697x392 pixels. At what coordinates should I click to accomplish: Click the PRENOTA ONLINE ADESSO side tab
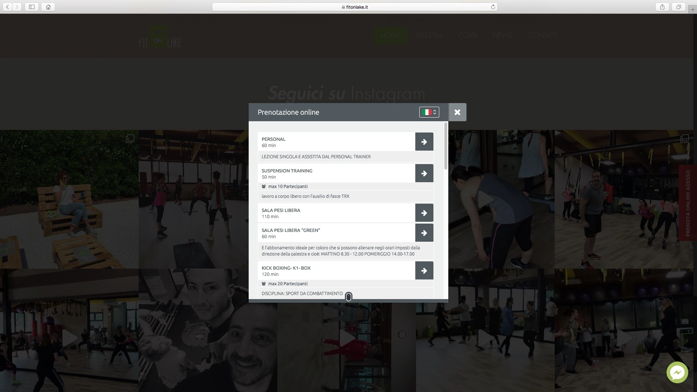[688, 203]
